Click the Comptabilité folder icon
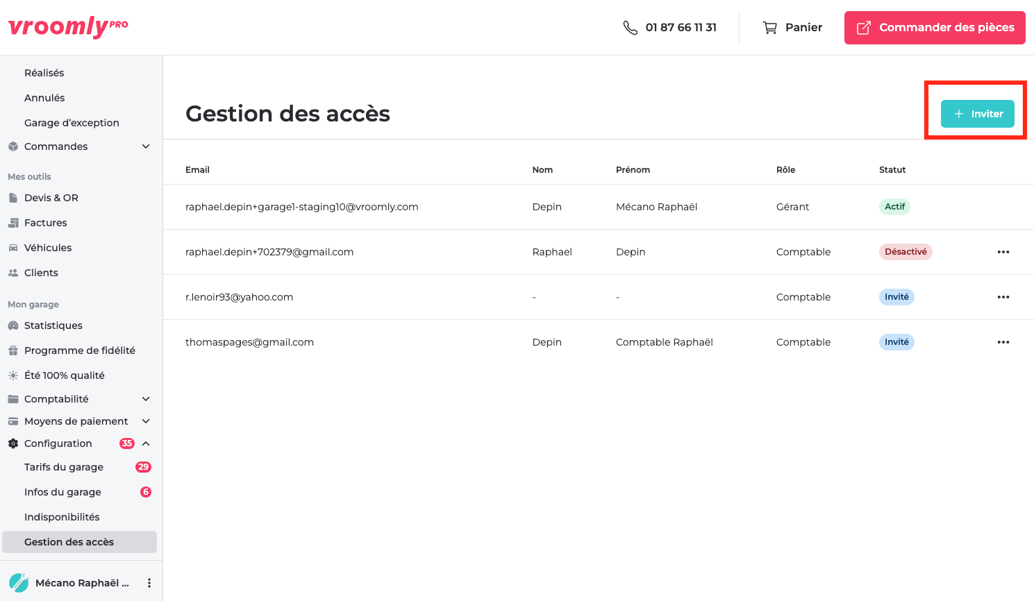This screenshot has width=1034, height=601. [13, 399]
